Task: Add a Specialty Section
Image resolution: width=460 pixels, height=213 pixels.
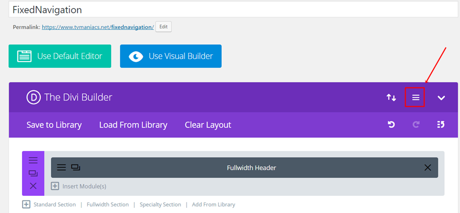Action: [160, 205]
